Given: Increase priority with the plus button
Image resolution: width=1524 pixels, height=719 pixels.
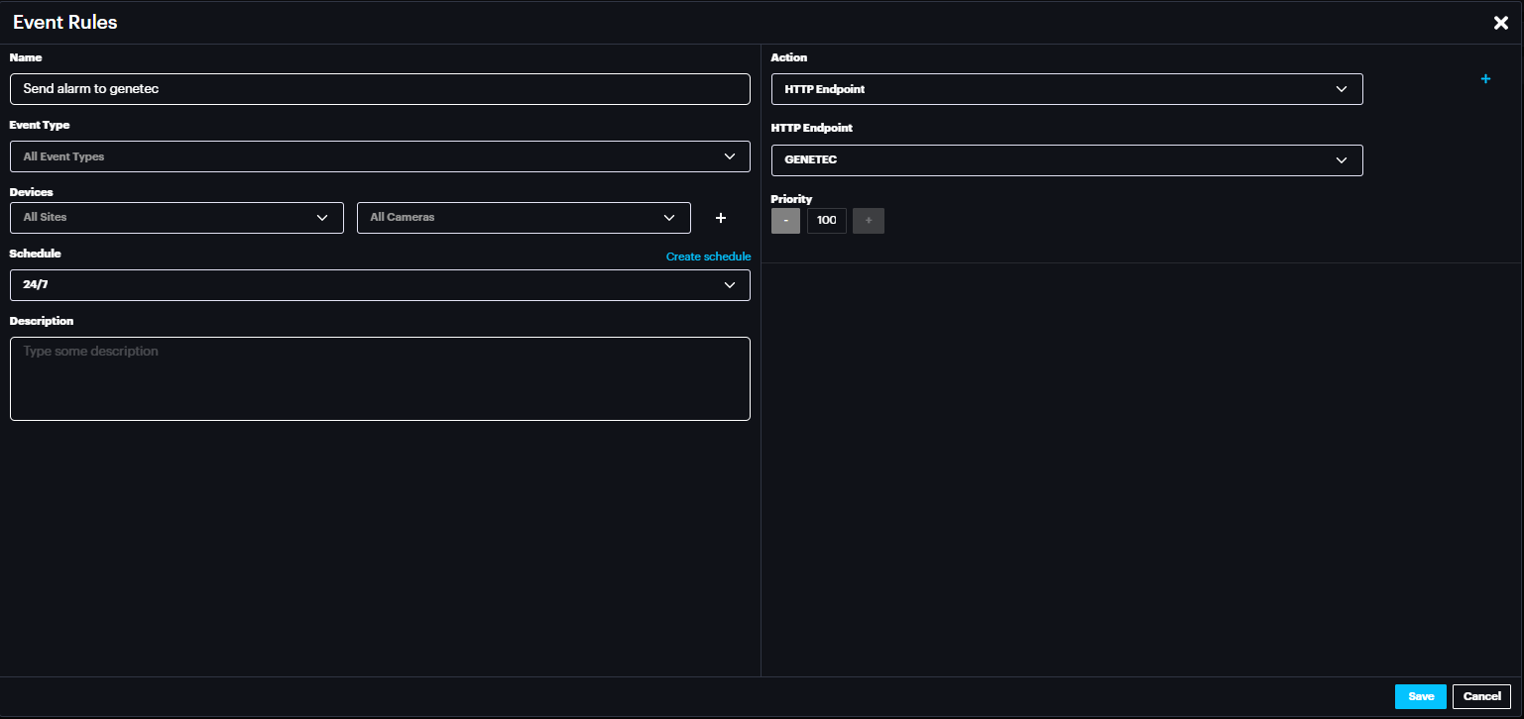Looking at the screenshot, I should click(868, 221).
